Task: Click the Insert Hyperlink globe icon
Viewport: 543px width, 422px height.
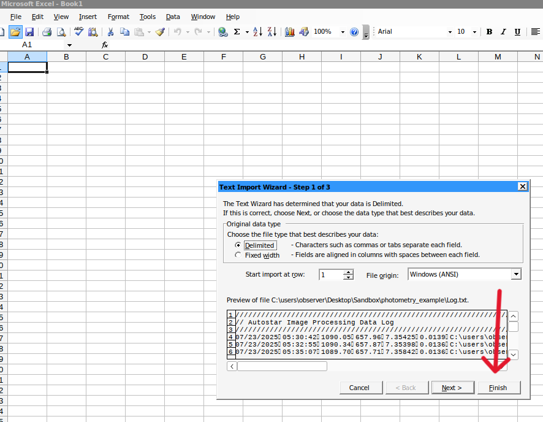Action: [x=223, y=32]
